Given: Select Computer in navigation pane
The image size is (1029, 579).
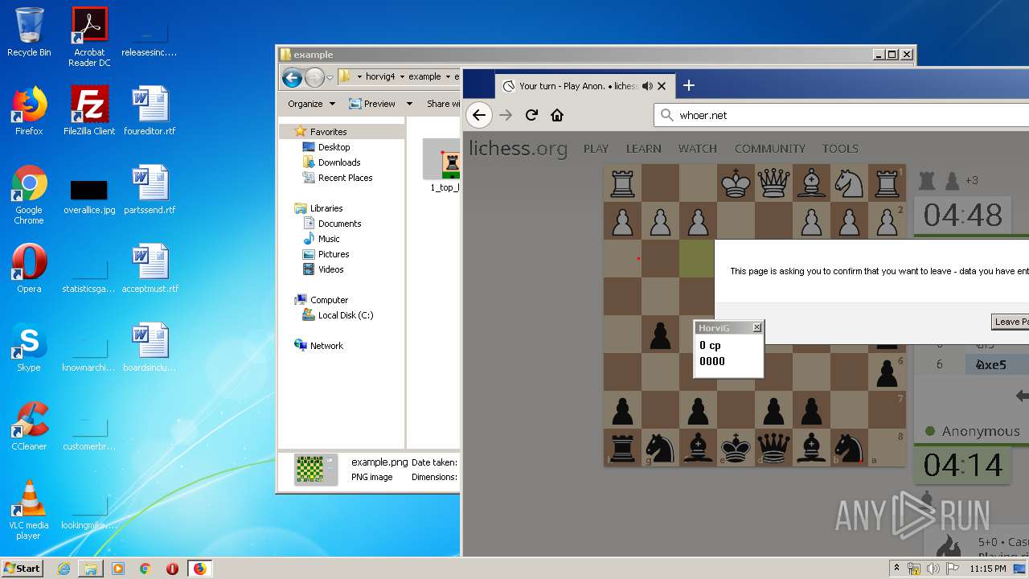Looking at the screenshot, I should [329, 299].
